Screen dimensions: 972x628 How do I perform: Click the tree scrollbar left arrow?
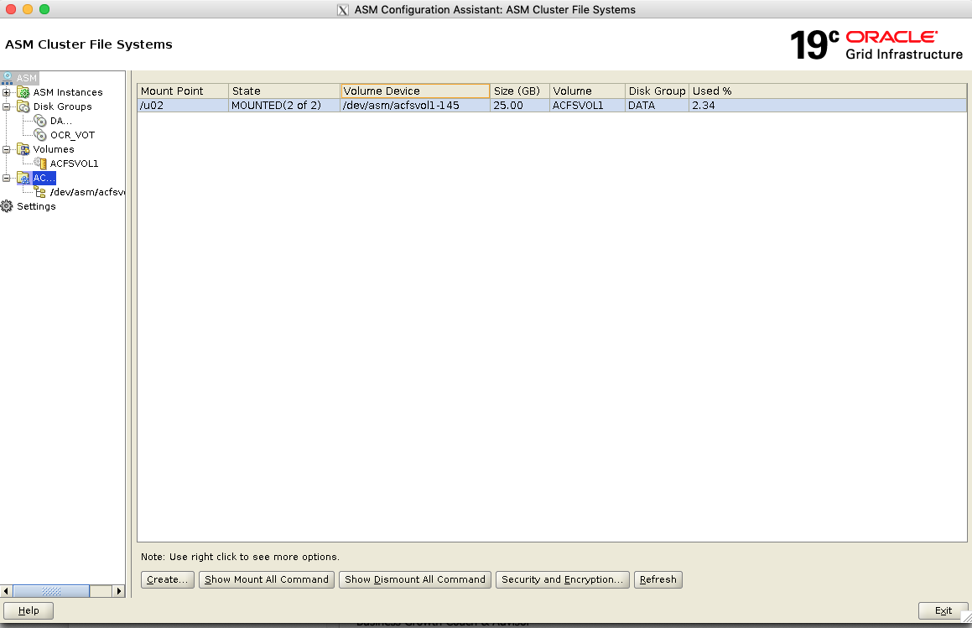point(6,591)
